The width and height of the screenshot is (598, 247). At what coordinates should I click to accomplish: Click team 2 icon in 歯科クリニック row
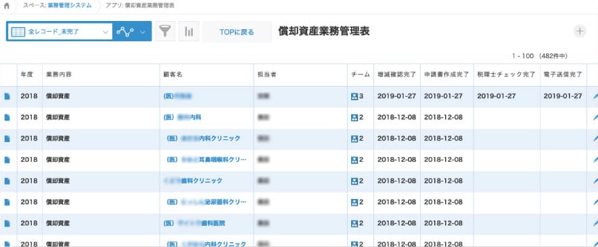(x=354, y=181)
